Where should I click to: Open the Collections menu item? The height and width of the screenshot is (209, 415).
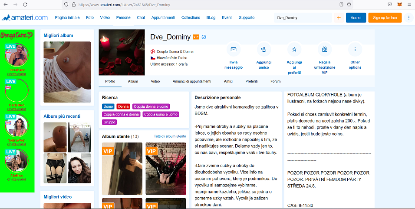(191, 18)
